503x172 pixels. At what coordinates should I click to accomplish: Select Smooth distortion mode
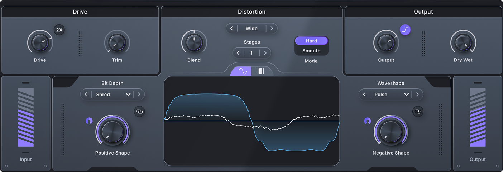[311, 51]
